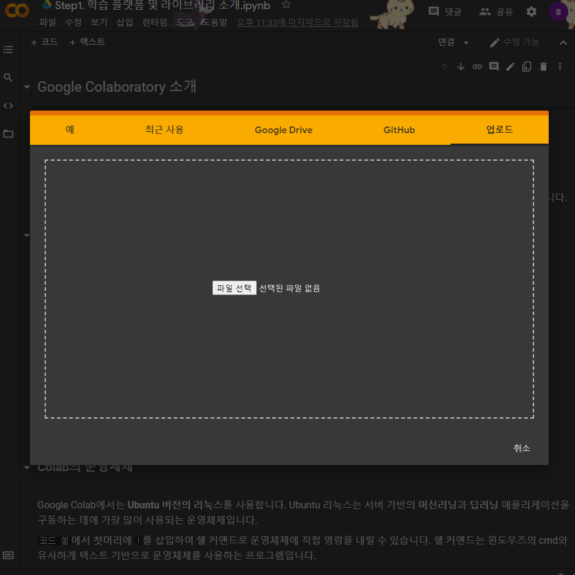Click the 파일 선택 file chooser button
This screenshot has height=575, width=575.
234,288
